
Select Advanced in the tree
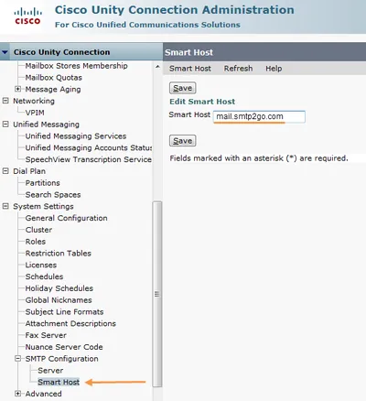pyautogui.click(x=43, y=394)
